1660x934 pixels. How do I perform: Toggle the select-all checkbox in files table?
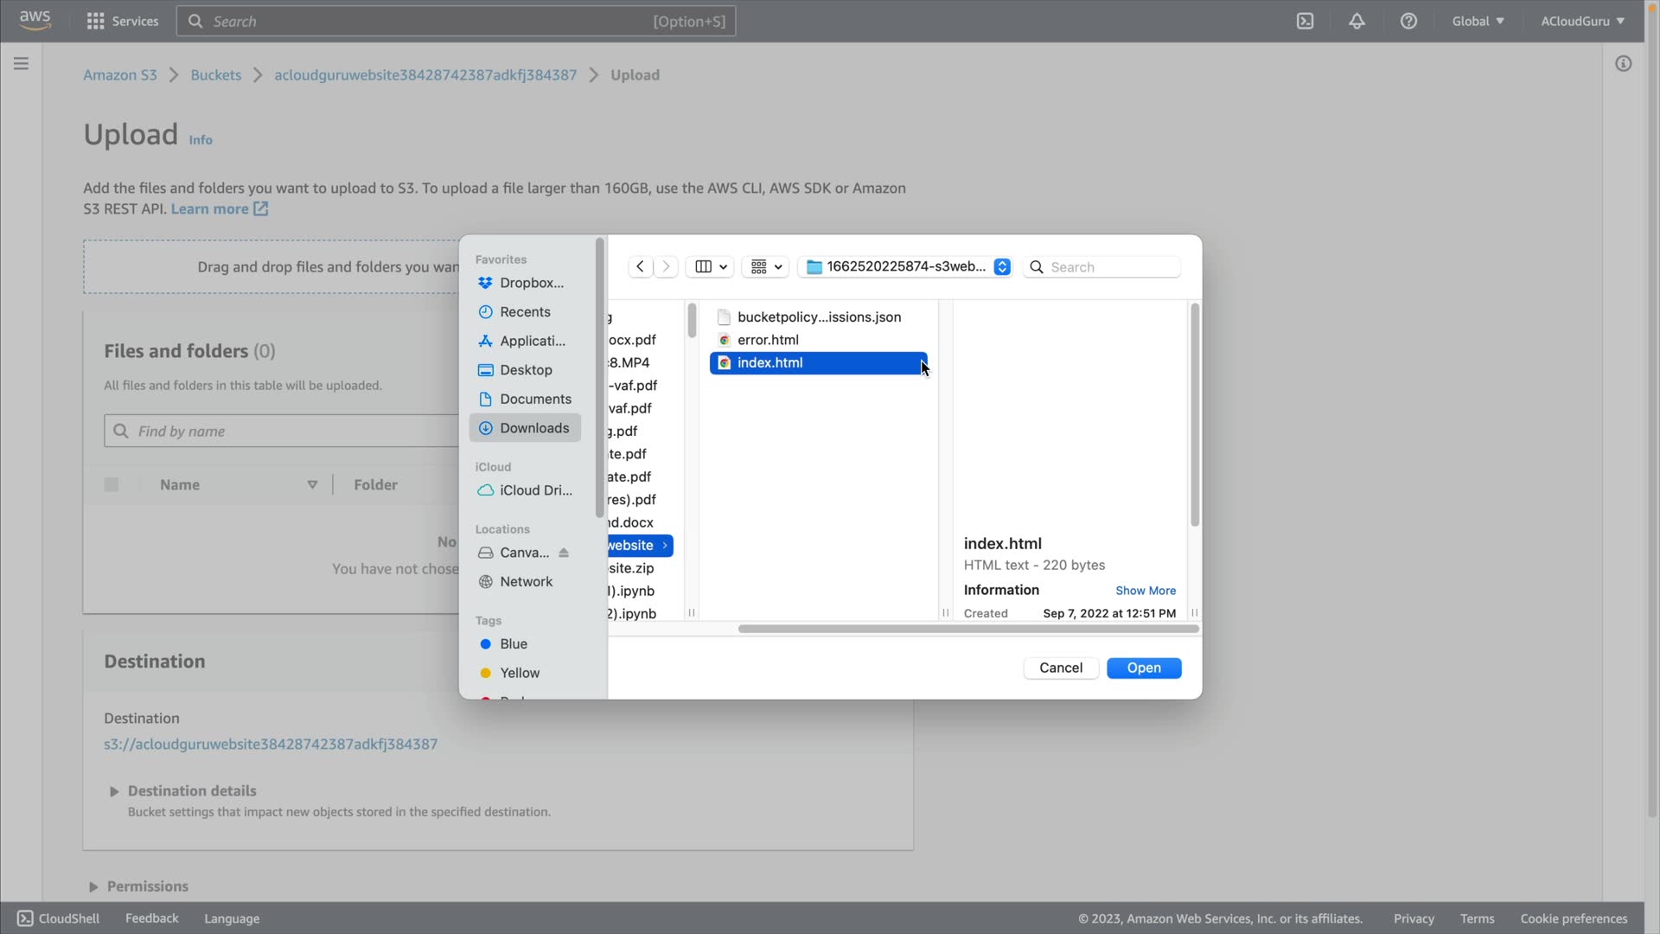[112, 484]
